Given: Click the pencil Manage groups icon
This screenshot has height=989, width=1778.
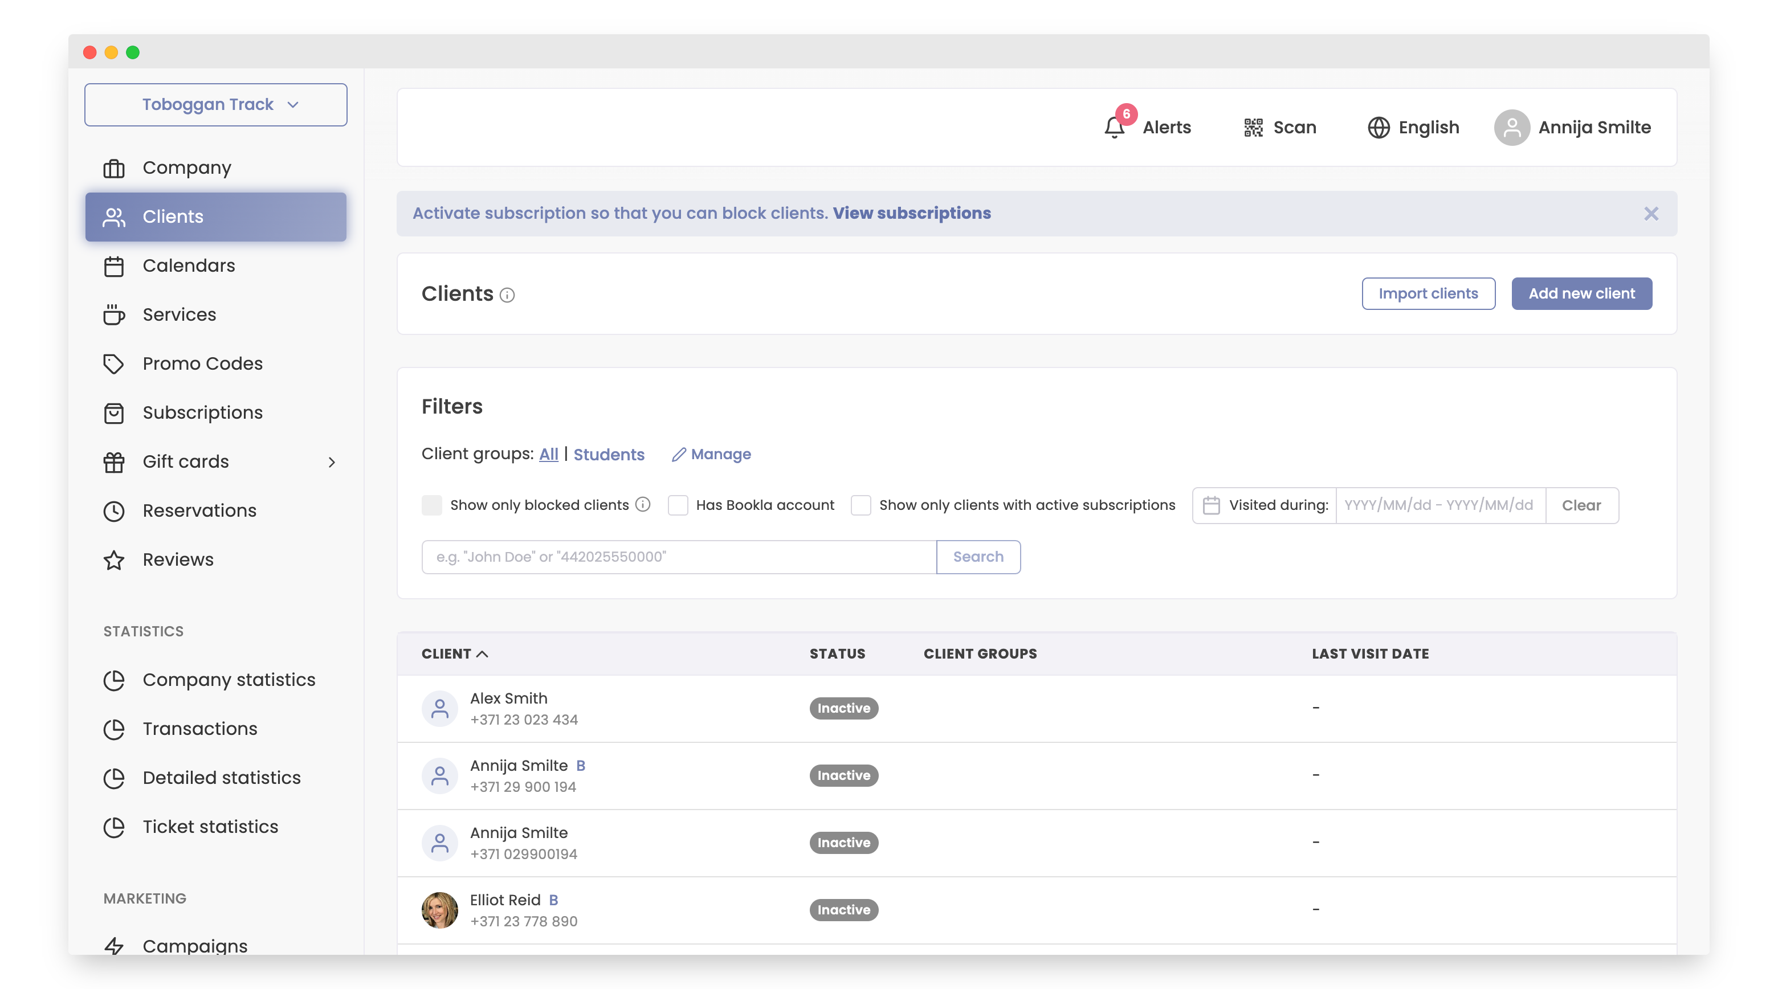Looking at the screenshot, I should pos(679,454).
